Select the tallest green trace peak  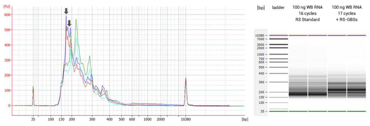(76, 20)
